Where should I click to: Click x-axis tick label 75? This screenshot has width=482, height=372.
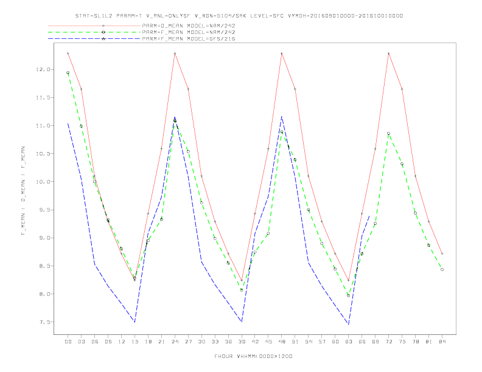pyautogui.click(x=402, y=342)
